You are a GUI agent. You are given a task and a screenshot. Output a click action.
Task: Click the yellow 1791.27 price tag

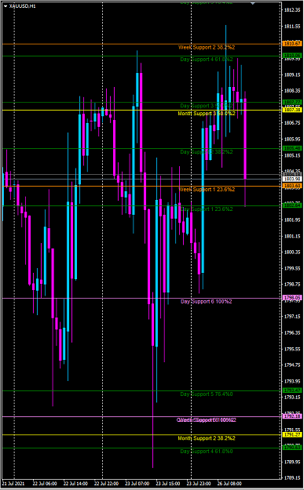click(x=292, y=434)
